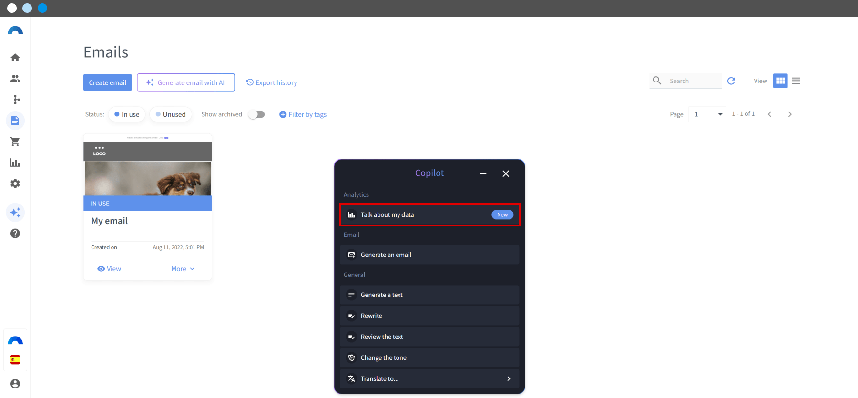Toggle the Unused status filter
Image resolution: width=858 pixels, height=398 pixels.
click(171, 114)
